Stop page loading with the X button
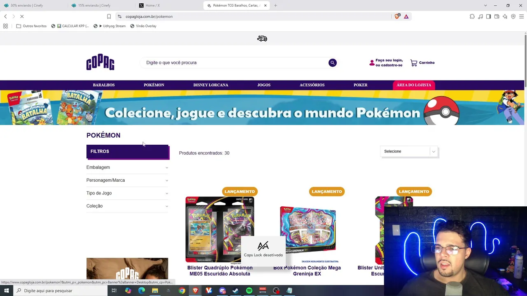The image size is (527, 296). click(22, 16)
